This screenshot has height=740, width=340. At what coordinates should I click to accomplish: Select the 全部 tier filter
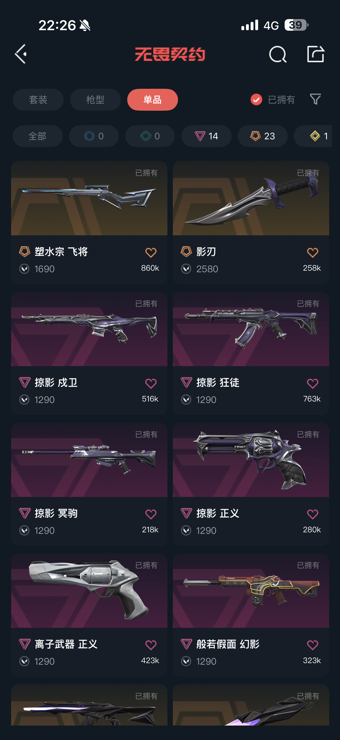tap(38, 136)
